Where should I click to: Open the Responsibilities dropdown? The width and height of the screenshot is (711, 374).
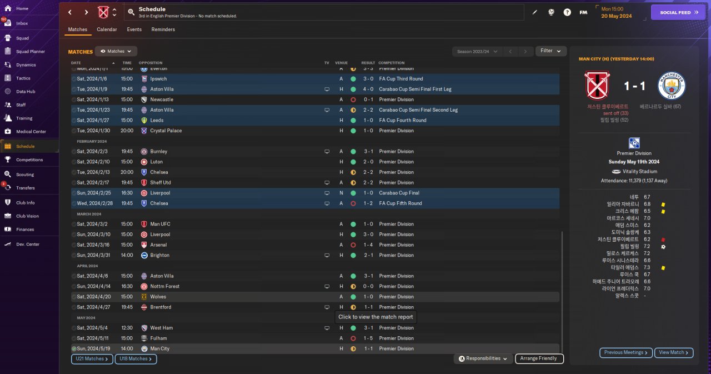click(x=483, y=359)
